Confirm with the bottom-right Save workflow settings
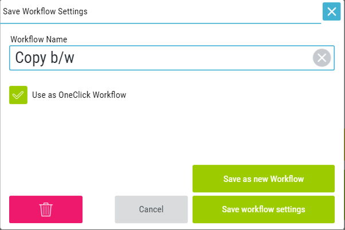The image size is (345, 230). click(x=263, y=209)
